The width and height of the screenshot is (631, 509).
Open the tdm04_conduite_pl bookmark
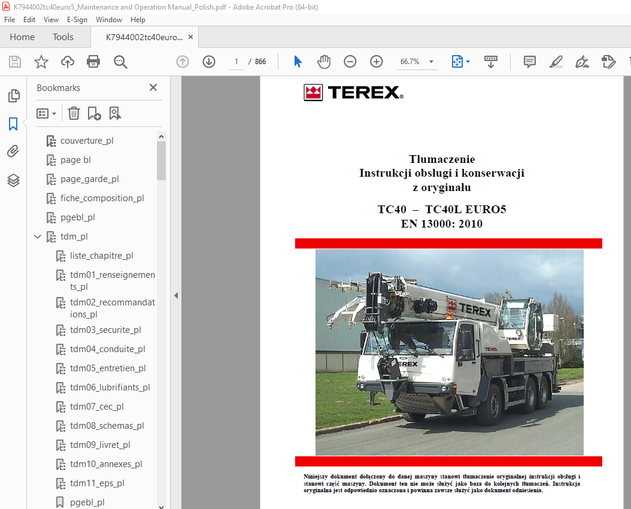pos(107,349)
